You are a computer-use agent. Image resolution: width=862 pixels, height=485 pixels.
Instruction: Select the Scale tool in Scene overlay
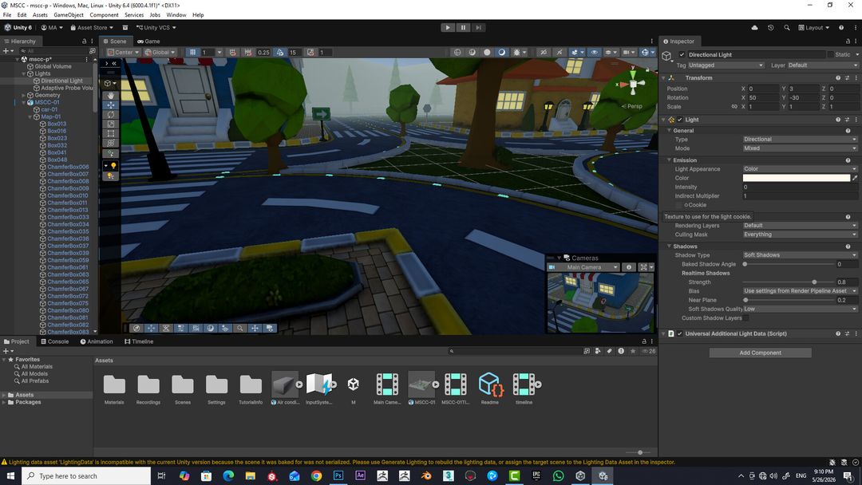(x=110, y=124)
